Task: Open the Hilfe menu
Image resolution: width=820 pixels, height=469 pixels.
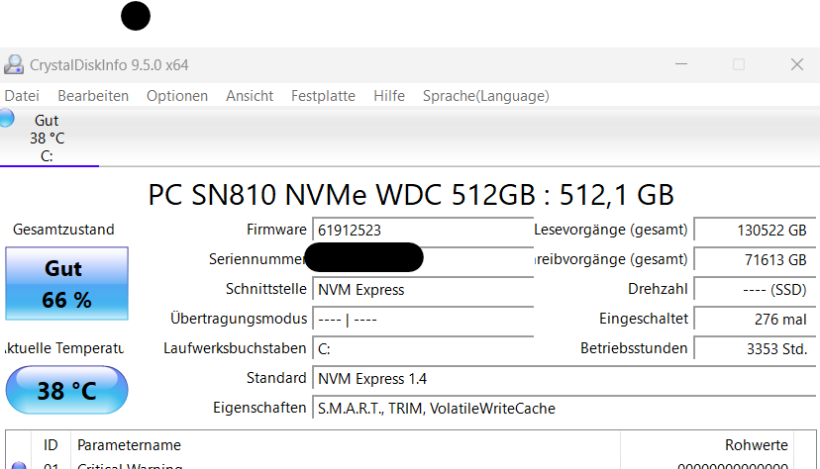Action: click(389, 96)
